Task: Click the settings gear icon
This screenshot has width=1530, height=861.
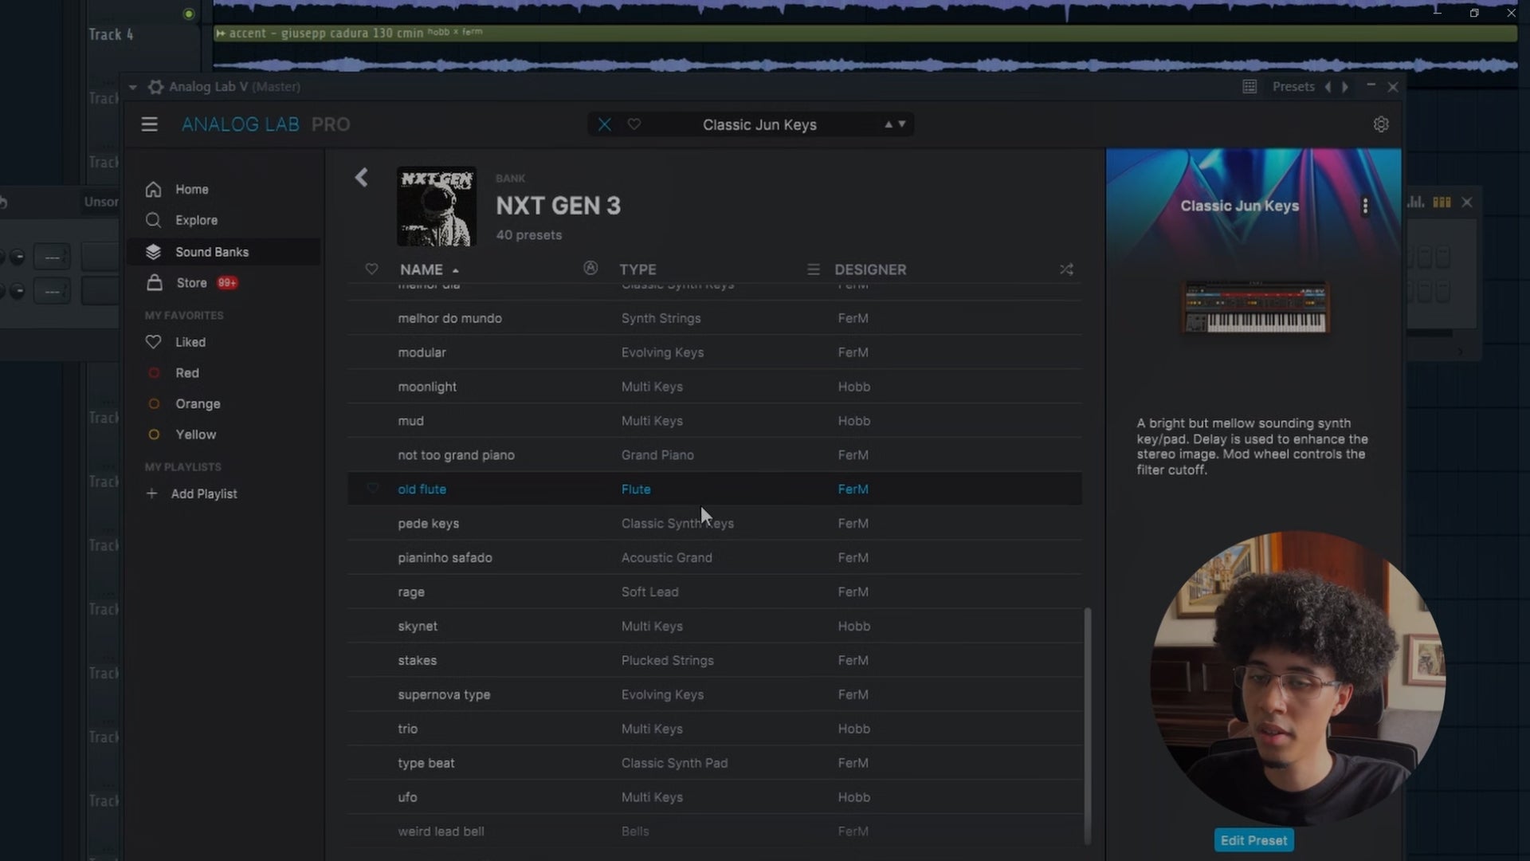Action: pyautogui.click(x=1381, y=124)
